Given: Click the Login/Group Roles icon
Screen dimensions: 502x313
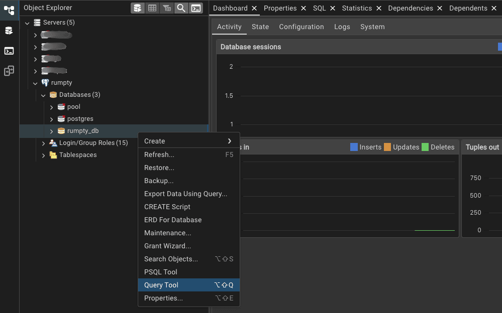Looking at the screenshot, I should (53, 143).
